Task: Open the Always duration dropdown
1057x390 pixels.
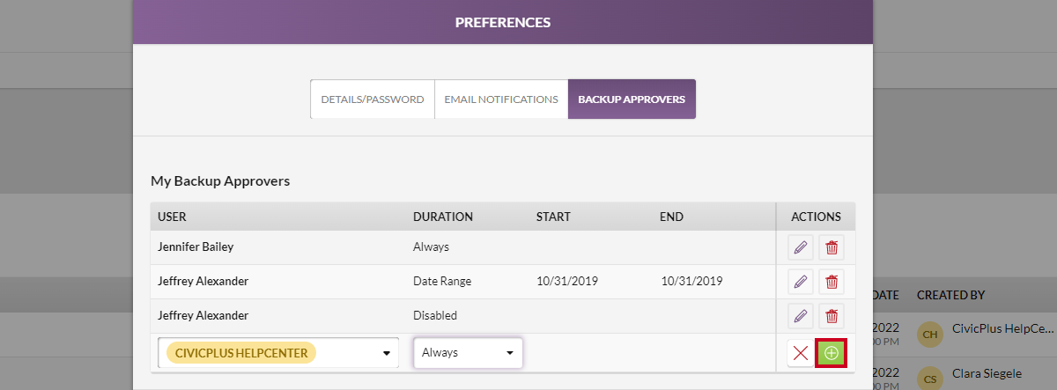Action: [x=468, y=353]
